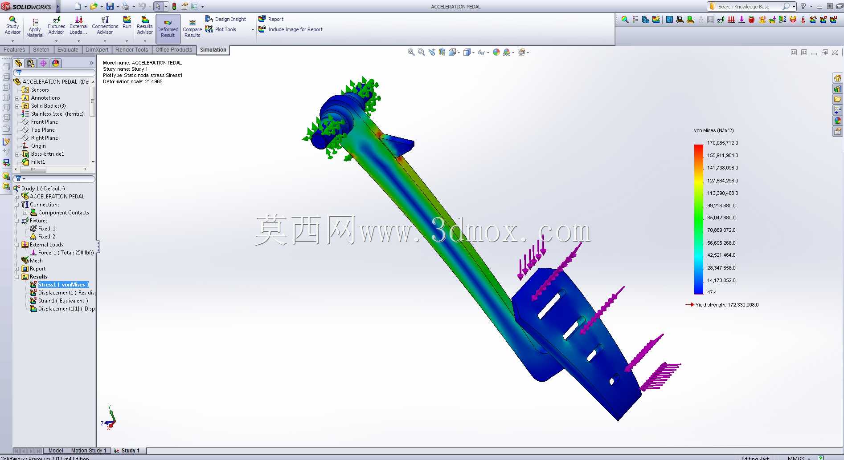
Task: Select the Mesh tree item
Action: (x=32, y=261)
